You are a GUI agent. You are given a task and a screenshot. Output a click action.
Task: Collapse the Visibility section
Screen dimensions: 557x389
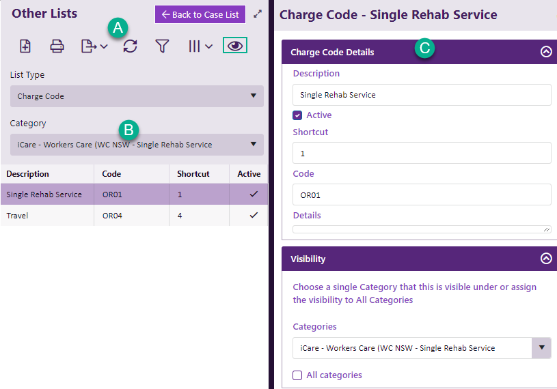pyautogui.click(x=545, y=259)
